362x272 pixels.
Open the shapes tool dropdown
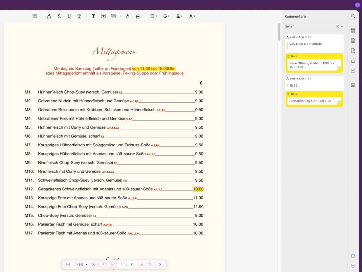point(154,16)
